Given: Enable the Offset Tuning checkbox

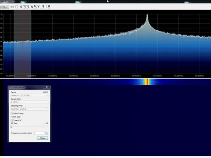Looking at the screenshot, I should pyautogui.click(x=12, y=114).
